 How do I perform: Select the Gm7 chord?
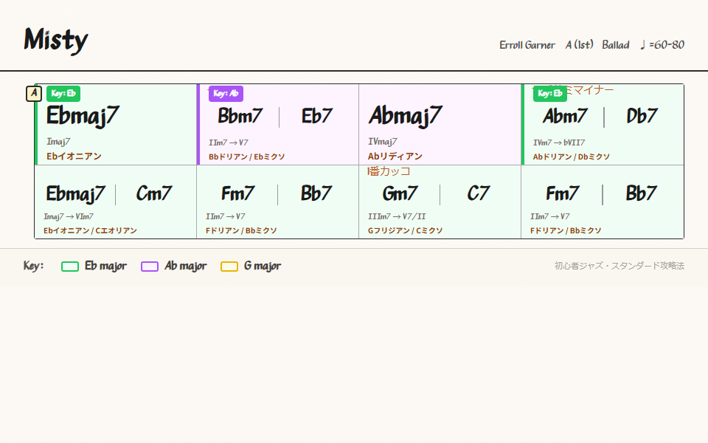tap(400, 193)
